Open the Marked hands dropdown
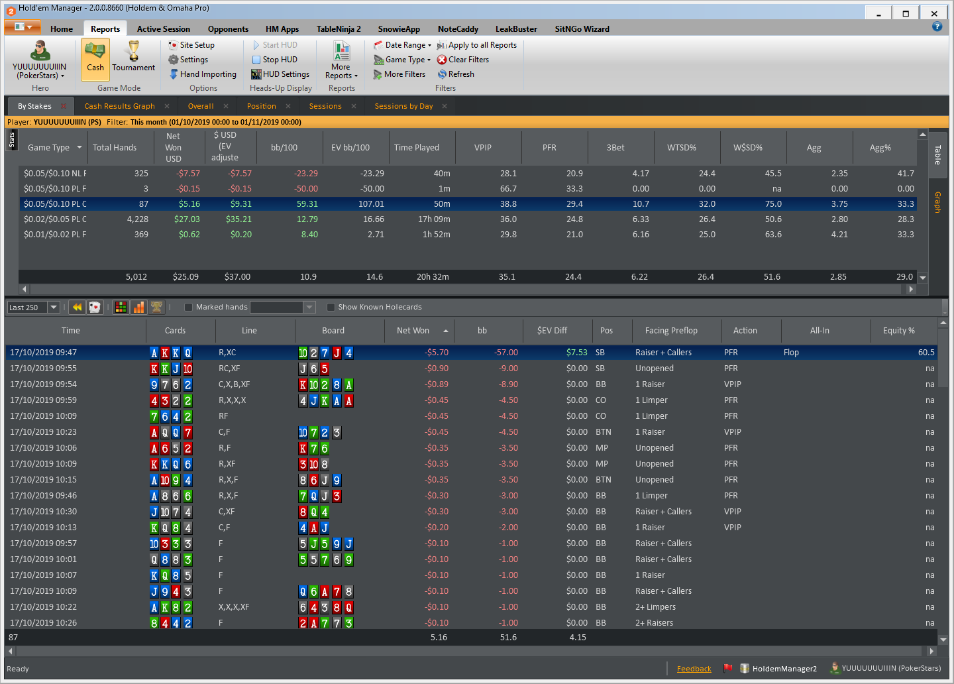 [x=309, y=307]
